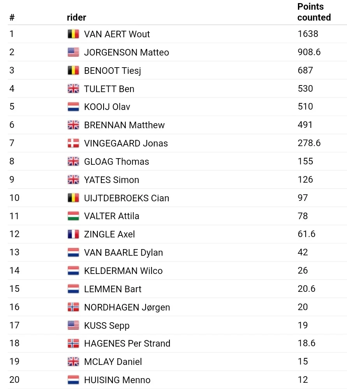Sort by Points counted column header
Screen dimensions: 347x389
pos(314,12)
